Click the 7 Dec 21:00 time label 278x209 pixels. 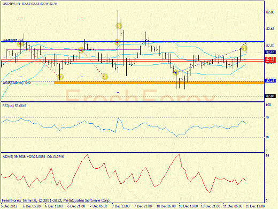[143, 206]
